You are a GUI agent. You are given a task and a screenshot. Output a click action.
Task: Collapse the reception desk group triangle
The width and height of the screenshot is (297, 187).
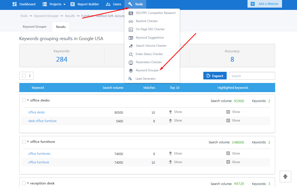28,183
